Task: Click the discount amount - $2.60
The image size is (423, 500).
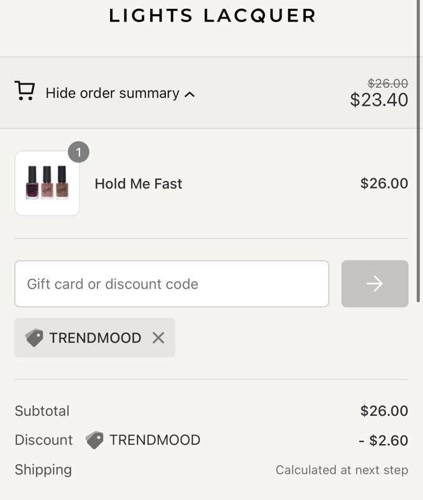Action: (384, 440)
